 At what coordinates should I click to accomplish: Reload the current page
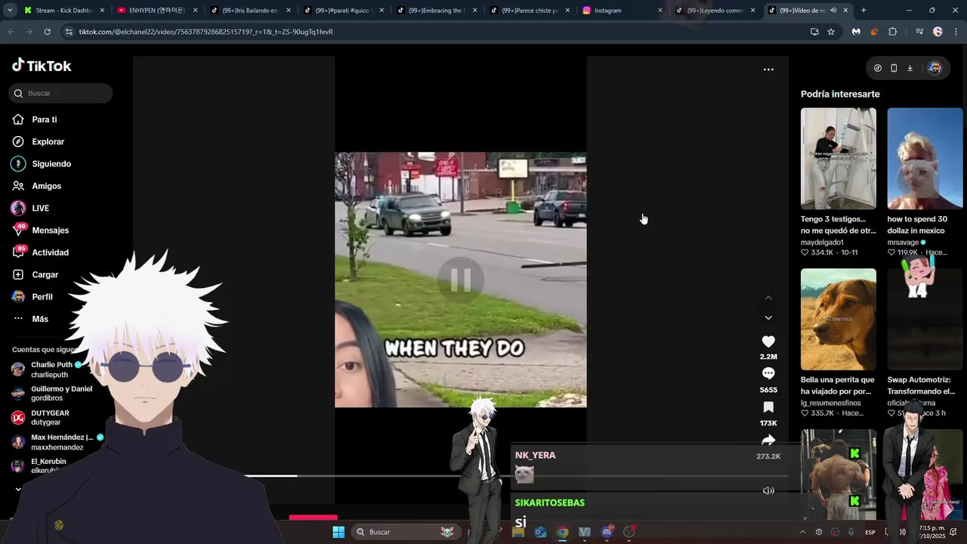pyautogui.click(x=47, y=32)
